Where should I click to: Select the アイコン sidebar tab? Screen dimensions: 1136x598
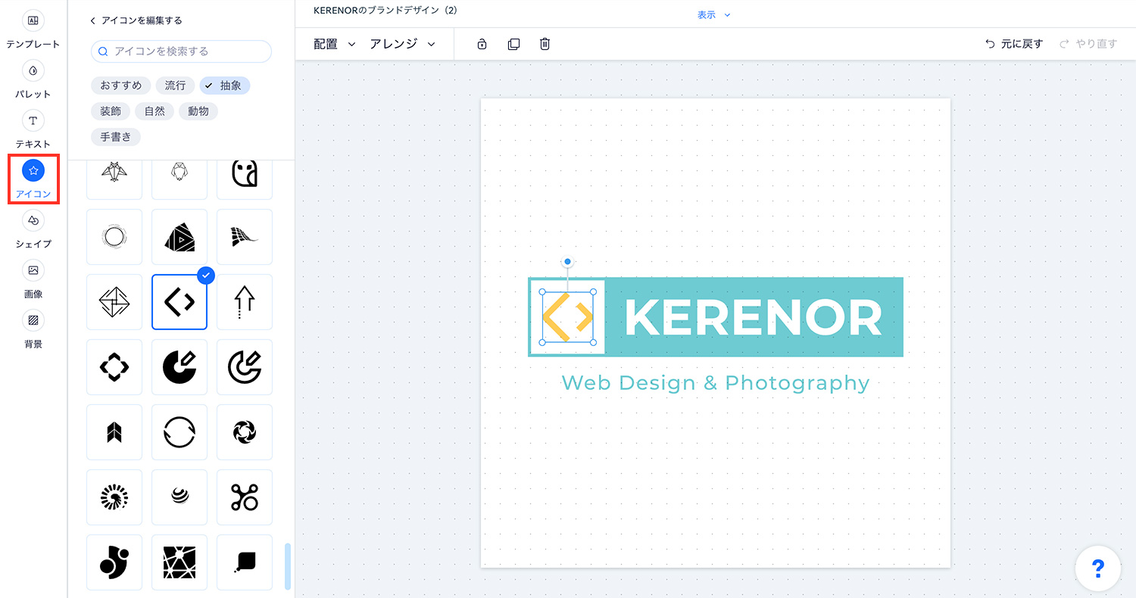33,179
